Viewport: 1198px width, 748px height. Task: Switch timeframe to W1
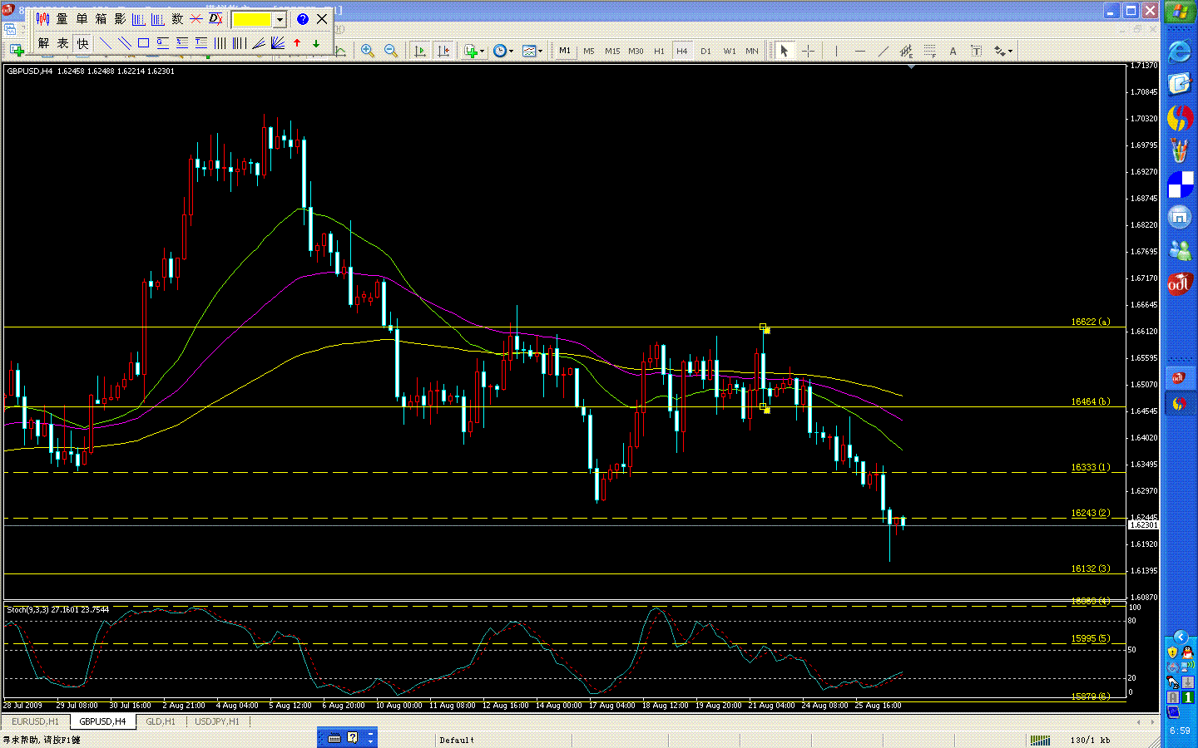[730, 51]
